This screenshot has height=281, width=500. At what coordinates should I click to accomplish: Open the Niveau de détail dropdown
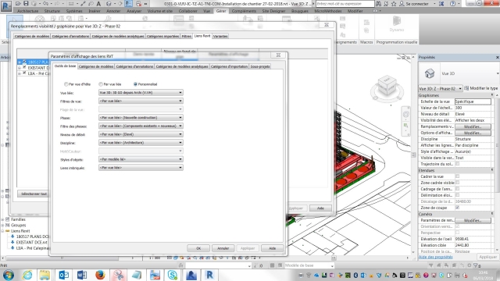(141, 134)
